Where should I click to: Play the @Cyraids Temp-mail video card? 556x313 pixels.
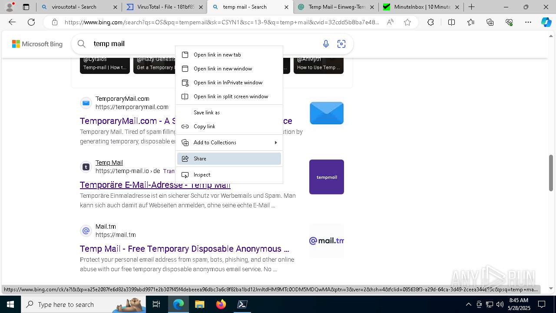click(x=105, y=65)
